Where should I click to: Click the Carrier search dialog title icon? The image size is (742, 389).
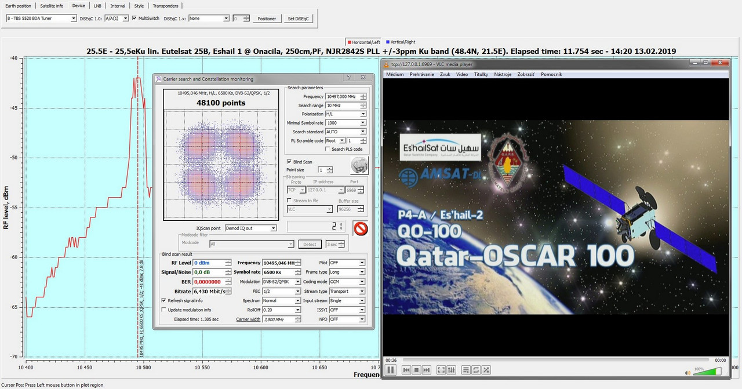click(159, 79)
